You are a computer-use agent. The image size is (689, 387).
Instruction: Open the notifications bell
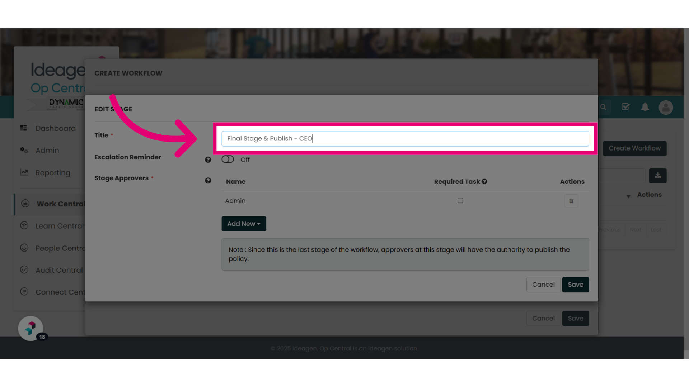(645, 107)
